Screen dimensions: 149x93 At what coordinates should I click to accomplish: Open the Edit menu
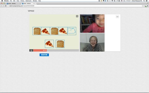(14, 1)
